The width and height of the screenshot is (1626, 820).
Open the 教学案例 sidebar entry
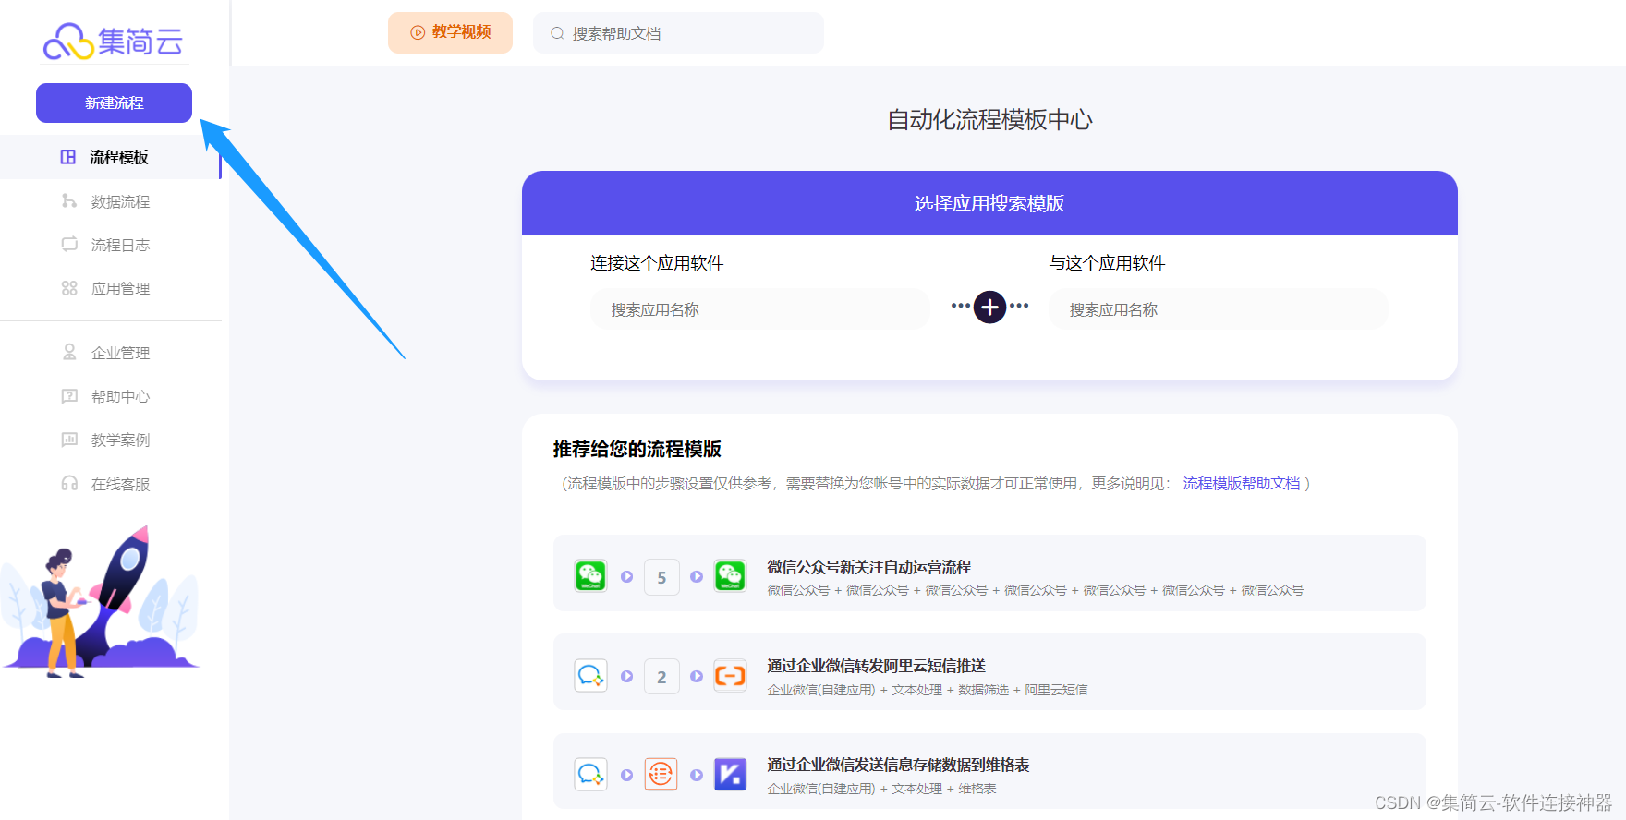pyautogui.click(x=111, y=440)
